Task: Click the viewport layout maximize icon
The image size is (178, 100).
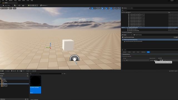Action: pos(120,8)
